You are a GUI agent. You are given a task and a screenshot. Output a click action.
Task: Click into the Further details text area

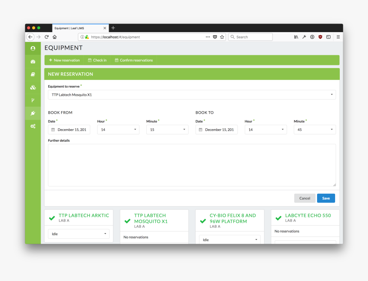pos(192,165)
